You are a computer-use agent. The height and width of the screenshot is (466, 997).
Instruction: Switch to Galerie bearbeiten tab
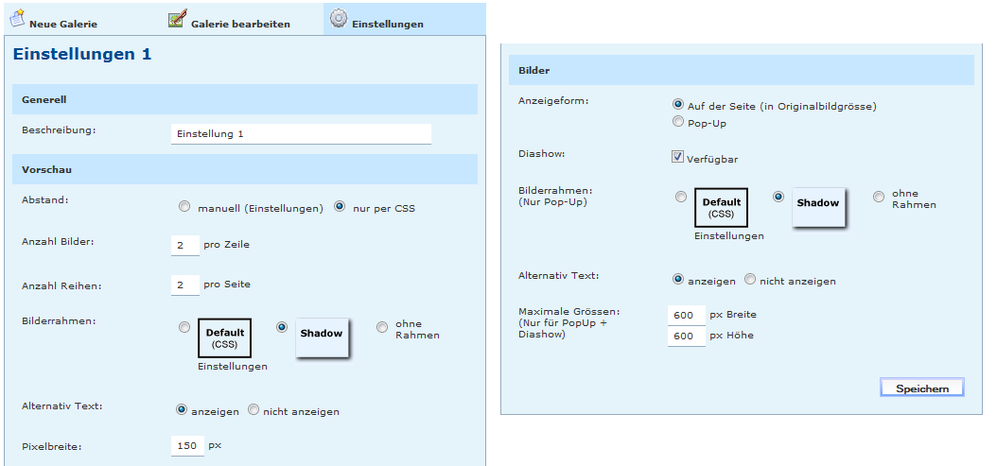click(x=240, y=24)
